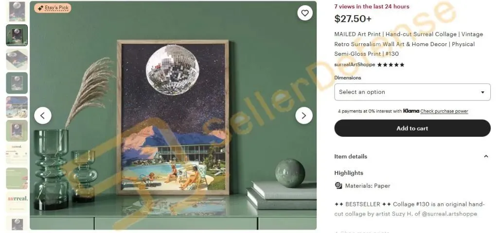Add the art print to cart
Image resolution: width=498 pixels, height=233 pixels.
(412, 128)
